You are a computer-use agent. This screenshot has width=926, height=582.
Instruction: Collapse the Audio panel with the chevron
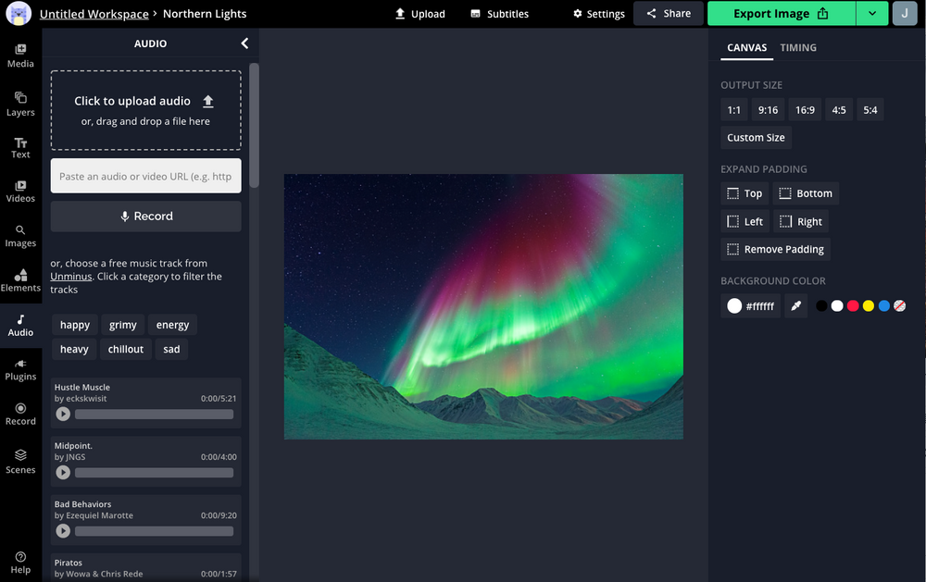[244, 43]
